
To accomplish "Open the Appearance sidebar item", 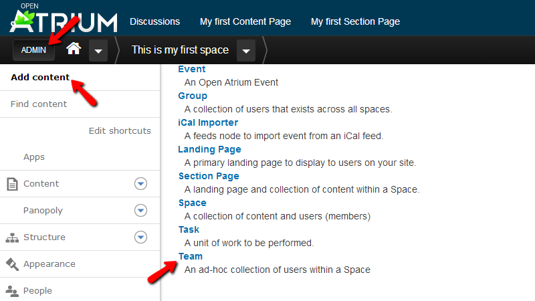I will point(49,264).
